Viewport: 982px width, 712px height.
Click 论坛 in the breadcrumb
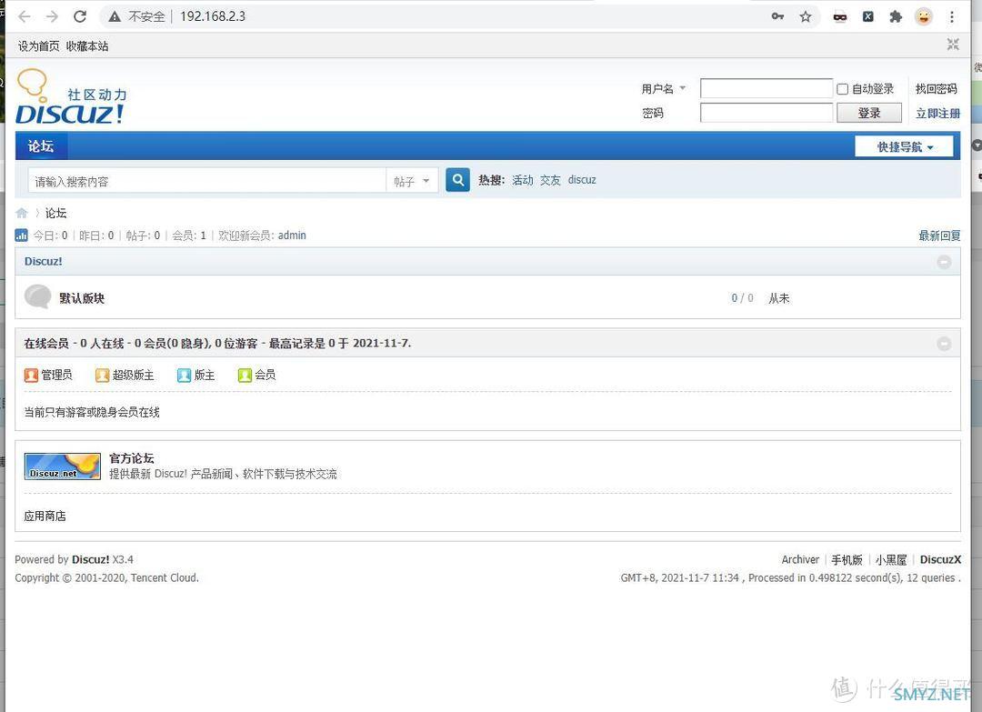point(55,213)
